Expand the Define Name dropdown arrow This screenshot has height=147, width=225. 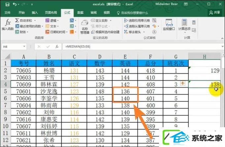coord(111,20)
